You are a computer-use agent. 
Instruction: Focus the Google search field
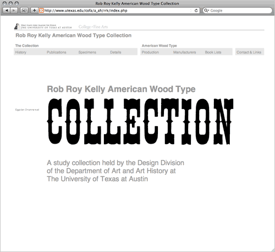point(238,10)
